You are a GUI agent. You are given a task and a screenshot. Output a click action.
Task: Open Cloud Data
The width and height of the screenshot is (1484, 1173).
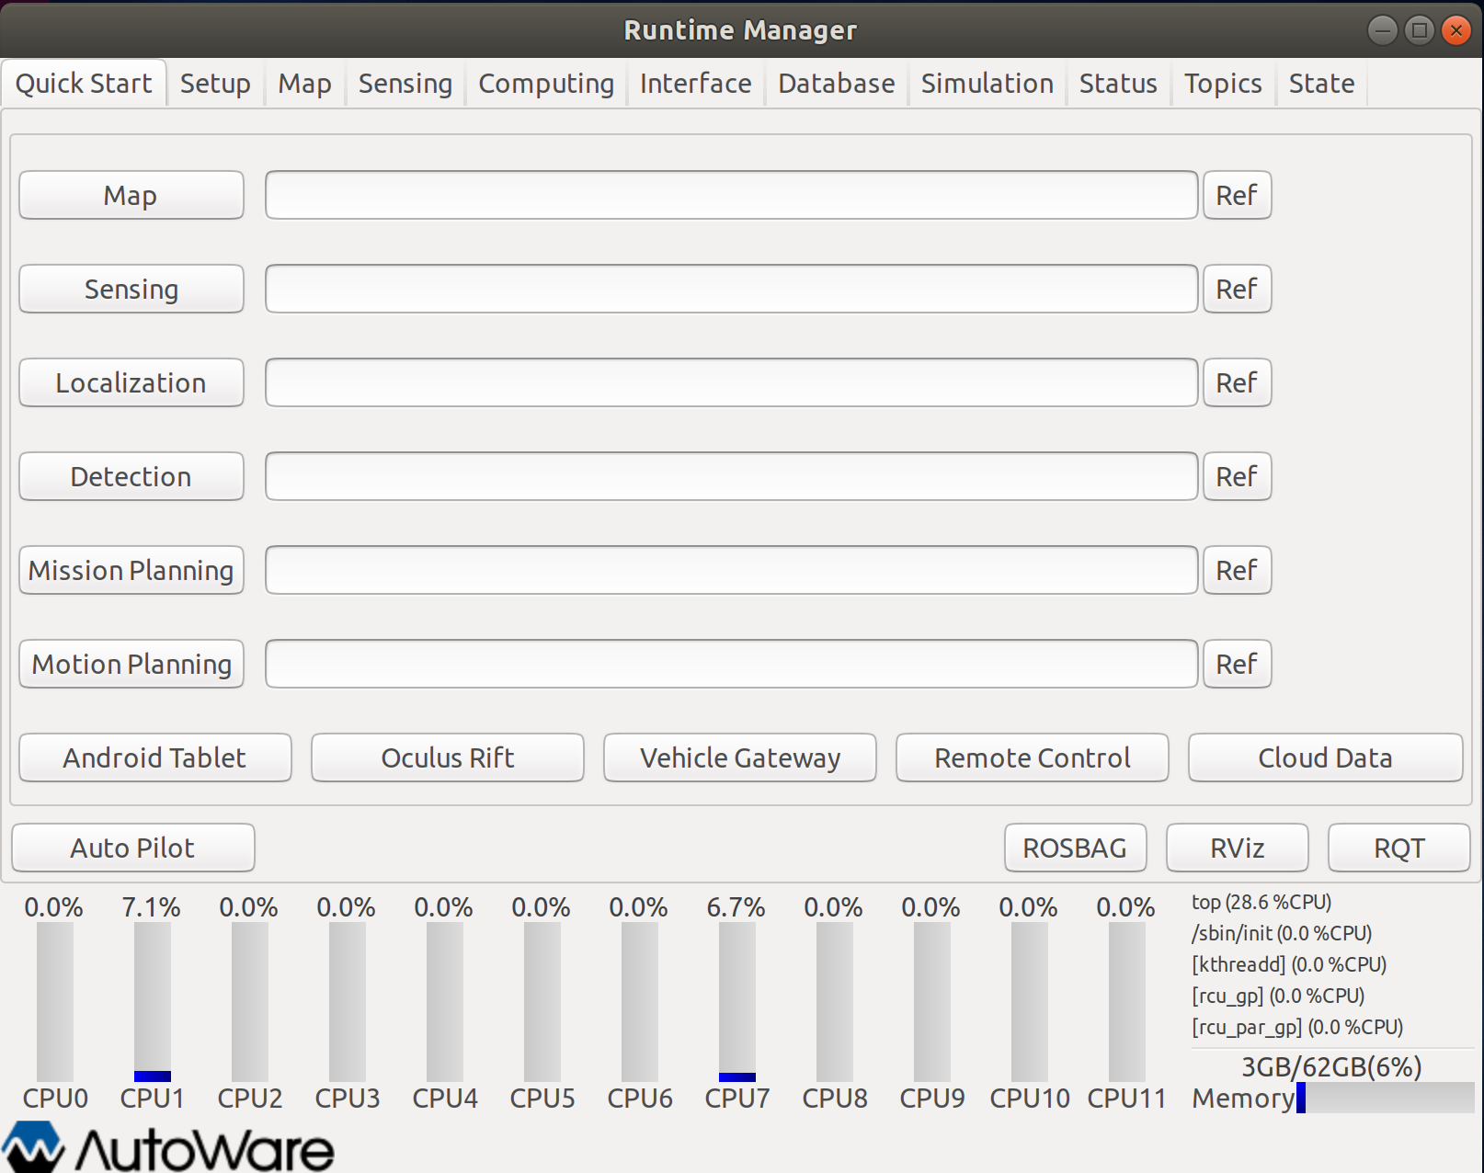pos(1324,757)
